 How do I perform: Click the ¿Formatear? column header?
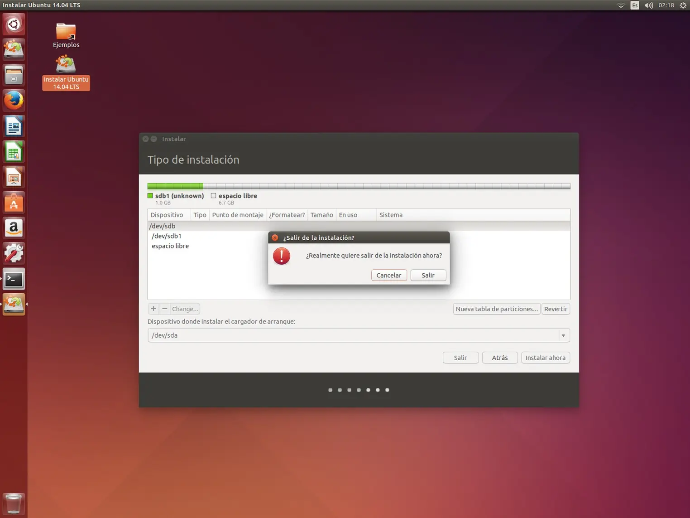[x=287, y=215]
